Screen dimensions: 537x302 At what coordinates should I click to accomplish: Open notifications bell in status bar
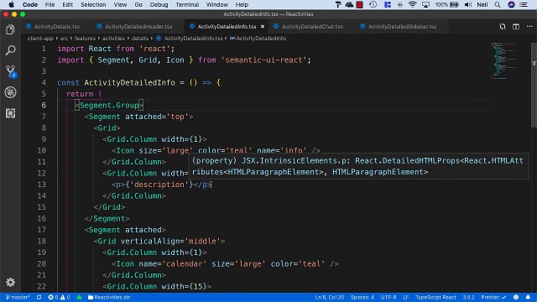[528, 297]
